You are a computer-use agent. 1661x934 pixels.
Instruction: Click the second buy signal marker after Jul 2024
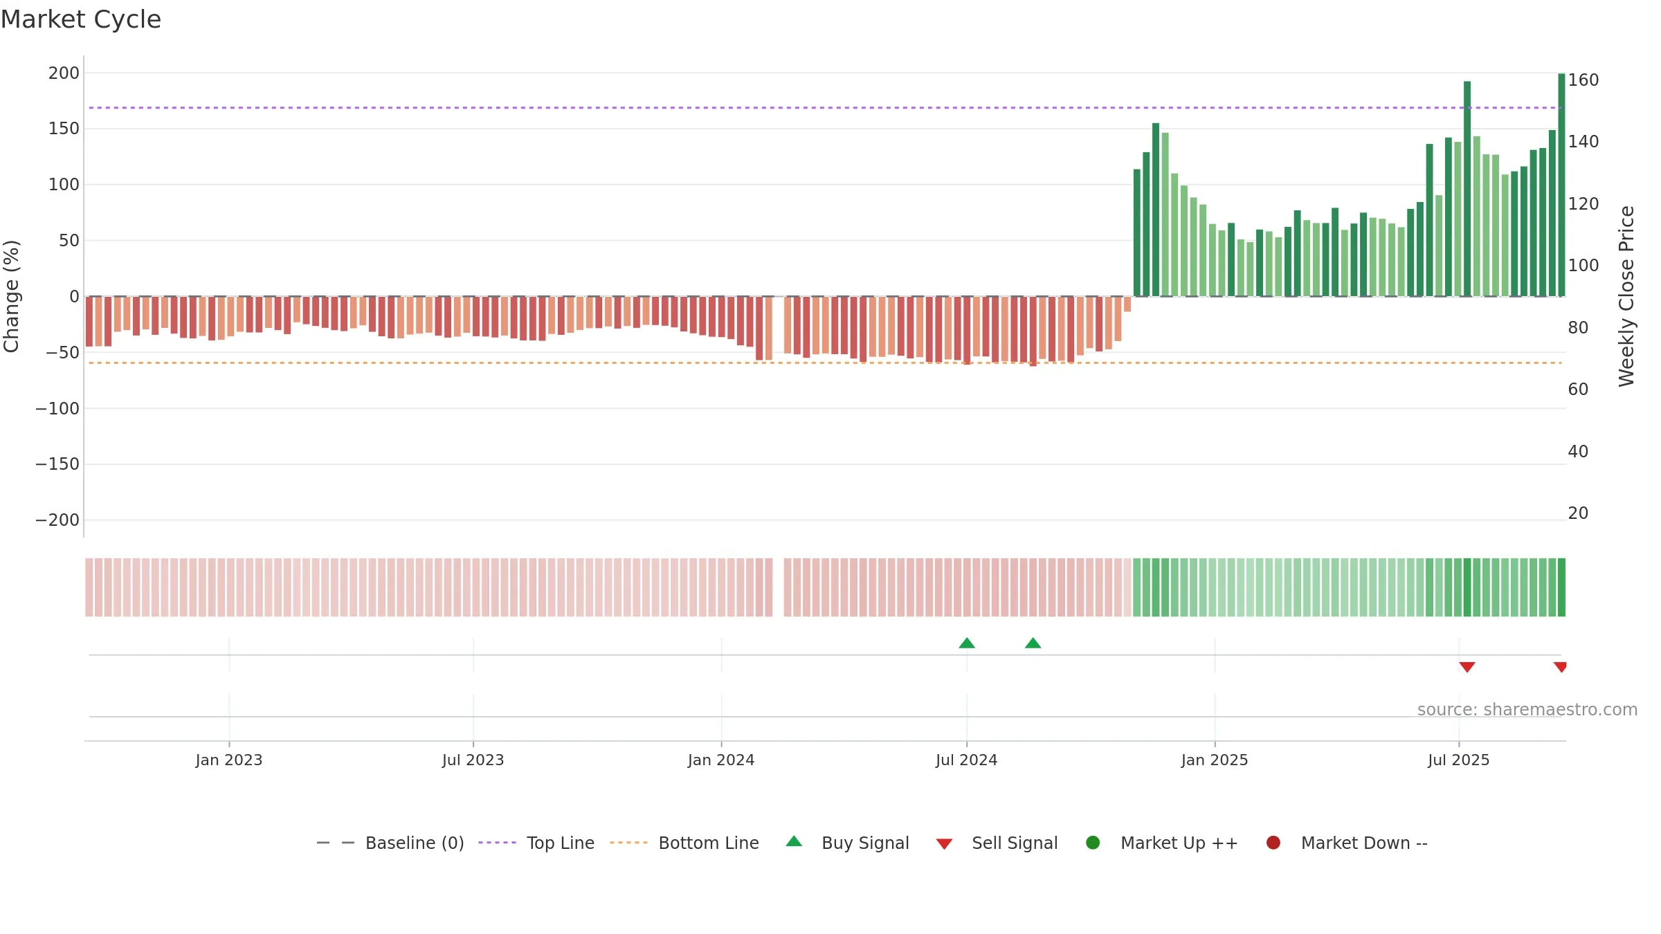[1033, 643]
